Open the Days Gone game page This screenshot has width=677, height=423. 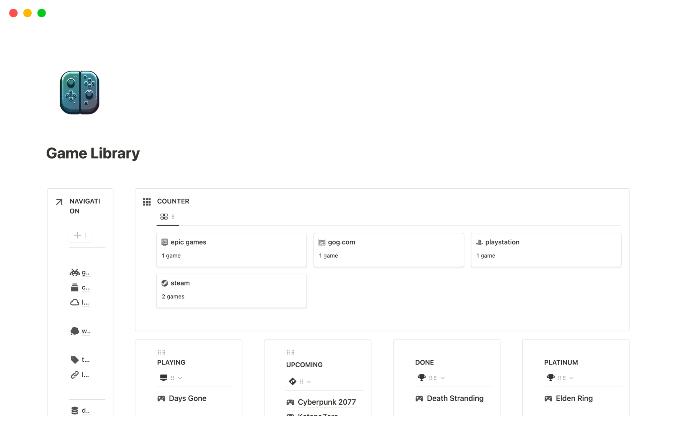(x=187, y=398)
